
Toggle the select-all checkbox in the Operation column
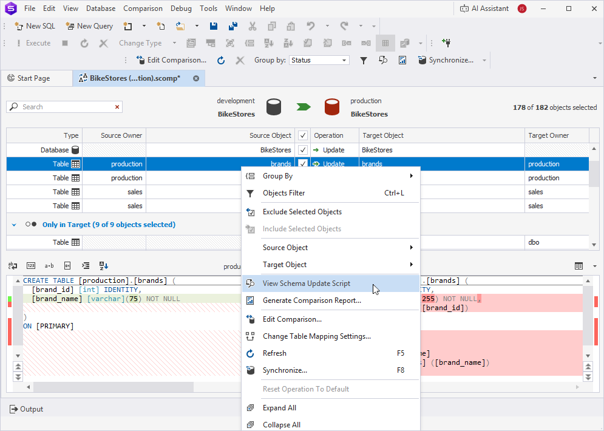click(302, 135)
